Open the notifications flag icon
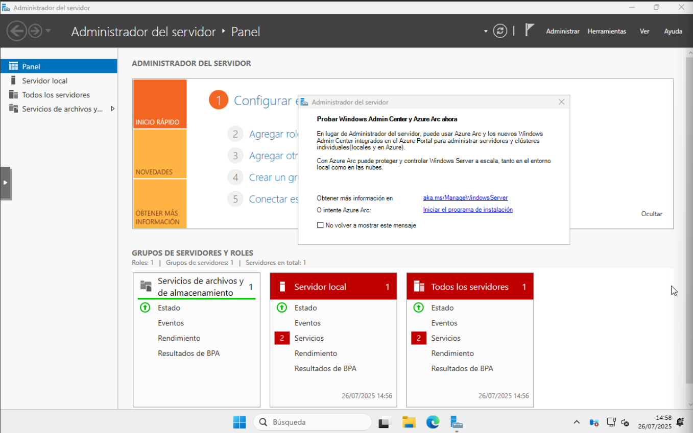 click(x=530, y=31)
